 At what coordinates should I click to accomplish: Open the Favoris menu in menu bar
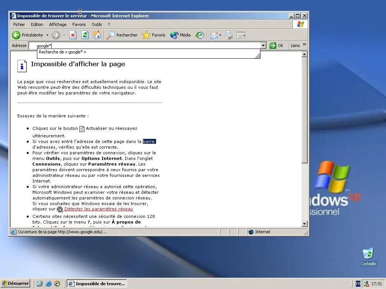[79, 24]
